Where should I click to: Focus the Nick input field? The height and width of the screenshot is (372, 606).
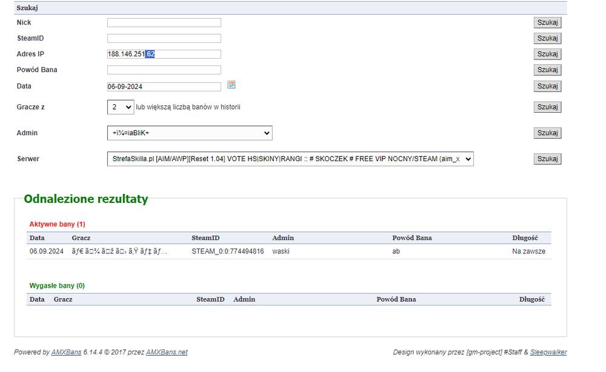[x=164, y=23]
